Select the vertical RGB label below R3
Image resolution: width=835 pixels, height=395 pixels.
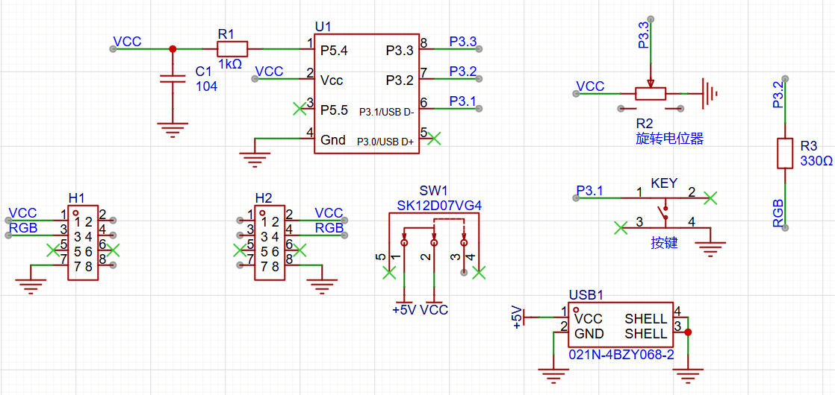(x=778, y=214)
